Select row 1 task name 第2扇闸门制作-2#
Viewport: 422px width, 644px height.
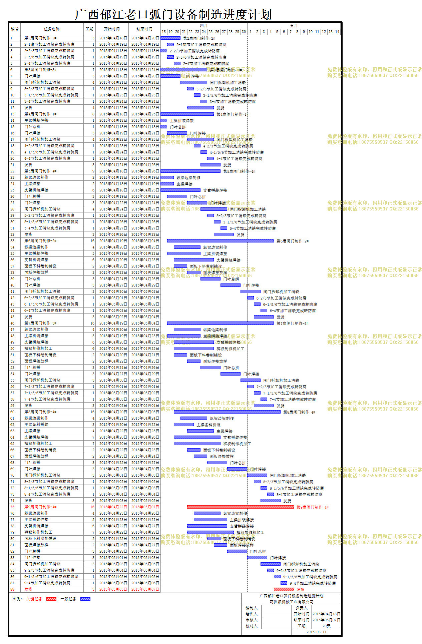(x=40, y=38)
